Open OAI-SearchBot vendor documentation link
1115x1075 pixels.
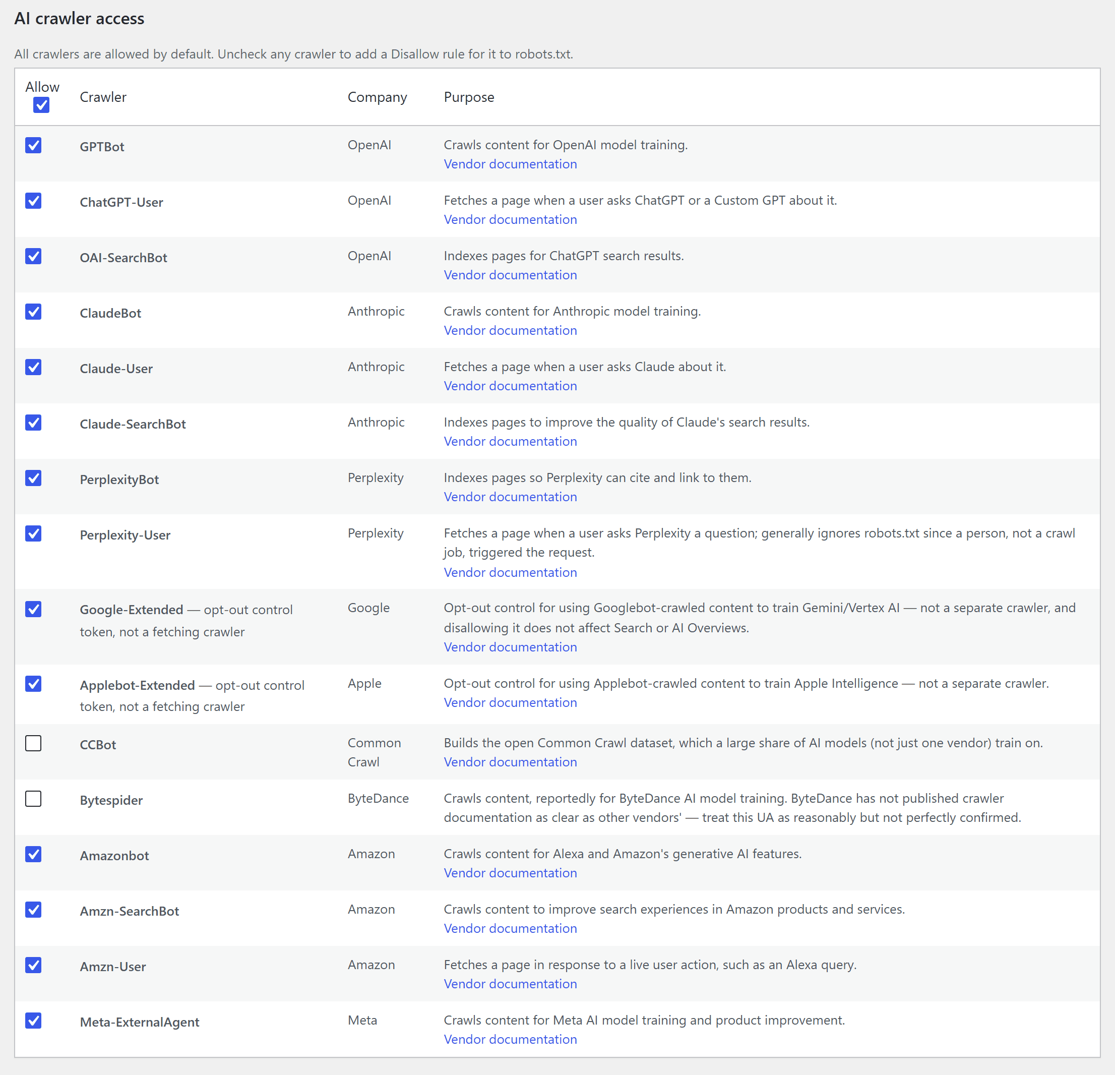point(510,275)
